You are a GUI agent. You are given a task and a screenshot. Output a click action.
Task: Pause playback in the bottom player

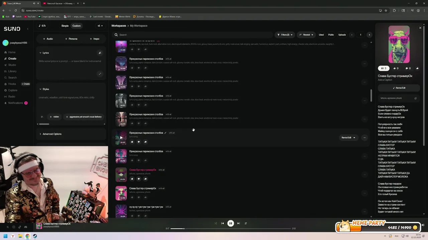(x=230, y=223)
